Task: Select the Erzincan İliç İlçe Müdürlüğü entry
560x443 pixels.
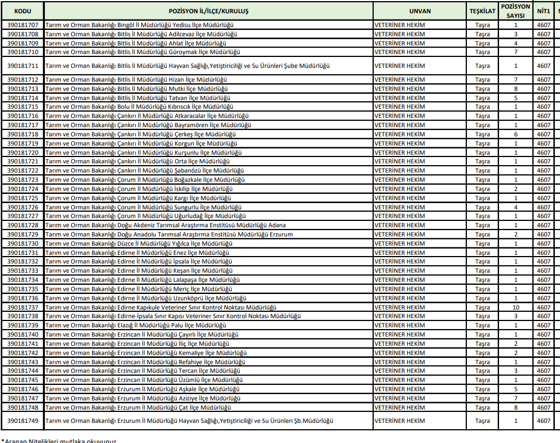Action: [137, 343]
